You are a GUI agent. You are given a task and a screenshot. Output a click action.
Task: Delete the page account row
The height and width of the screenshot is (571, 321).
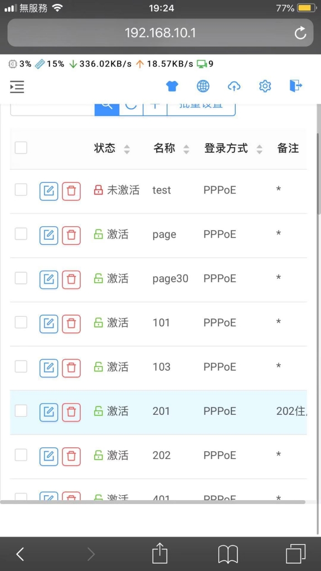point(71,235)
